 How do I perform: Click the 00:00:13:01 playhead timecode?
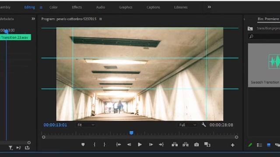56,125
